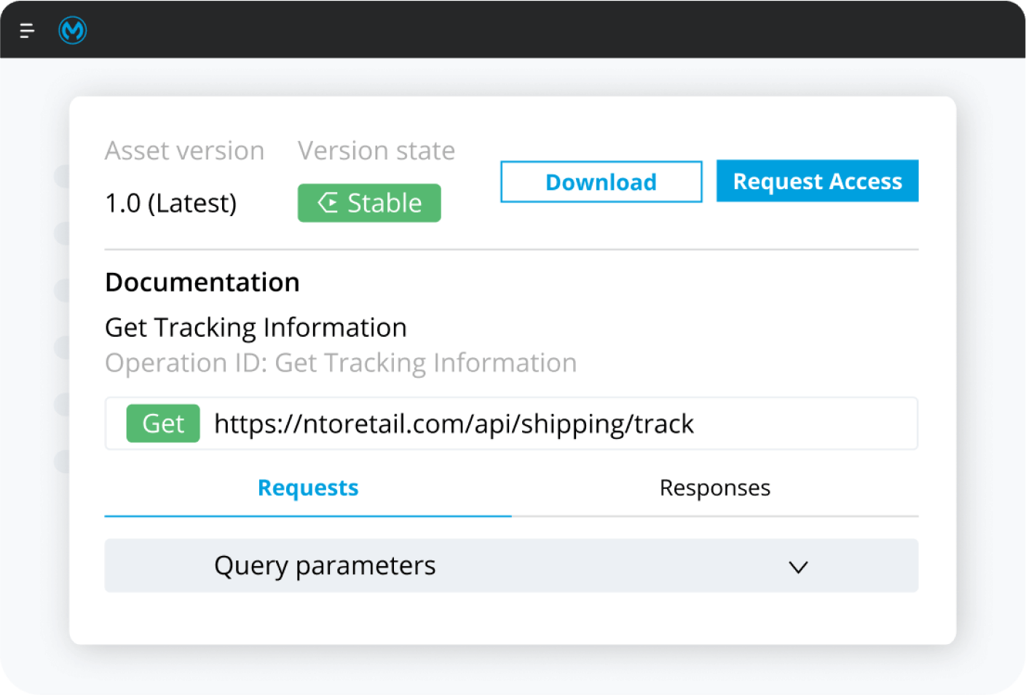Click the lifecycle icon inside the Stable badge

(x=328, y=202)
